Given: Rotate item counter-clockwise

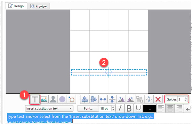Looking at the screenshot, I should (131, 99).
